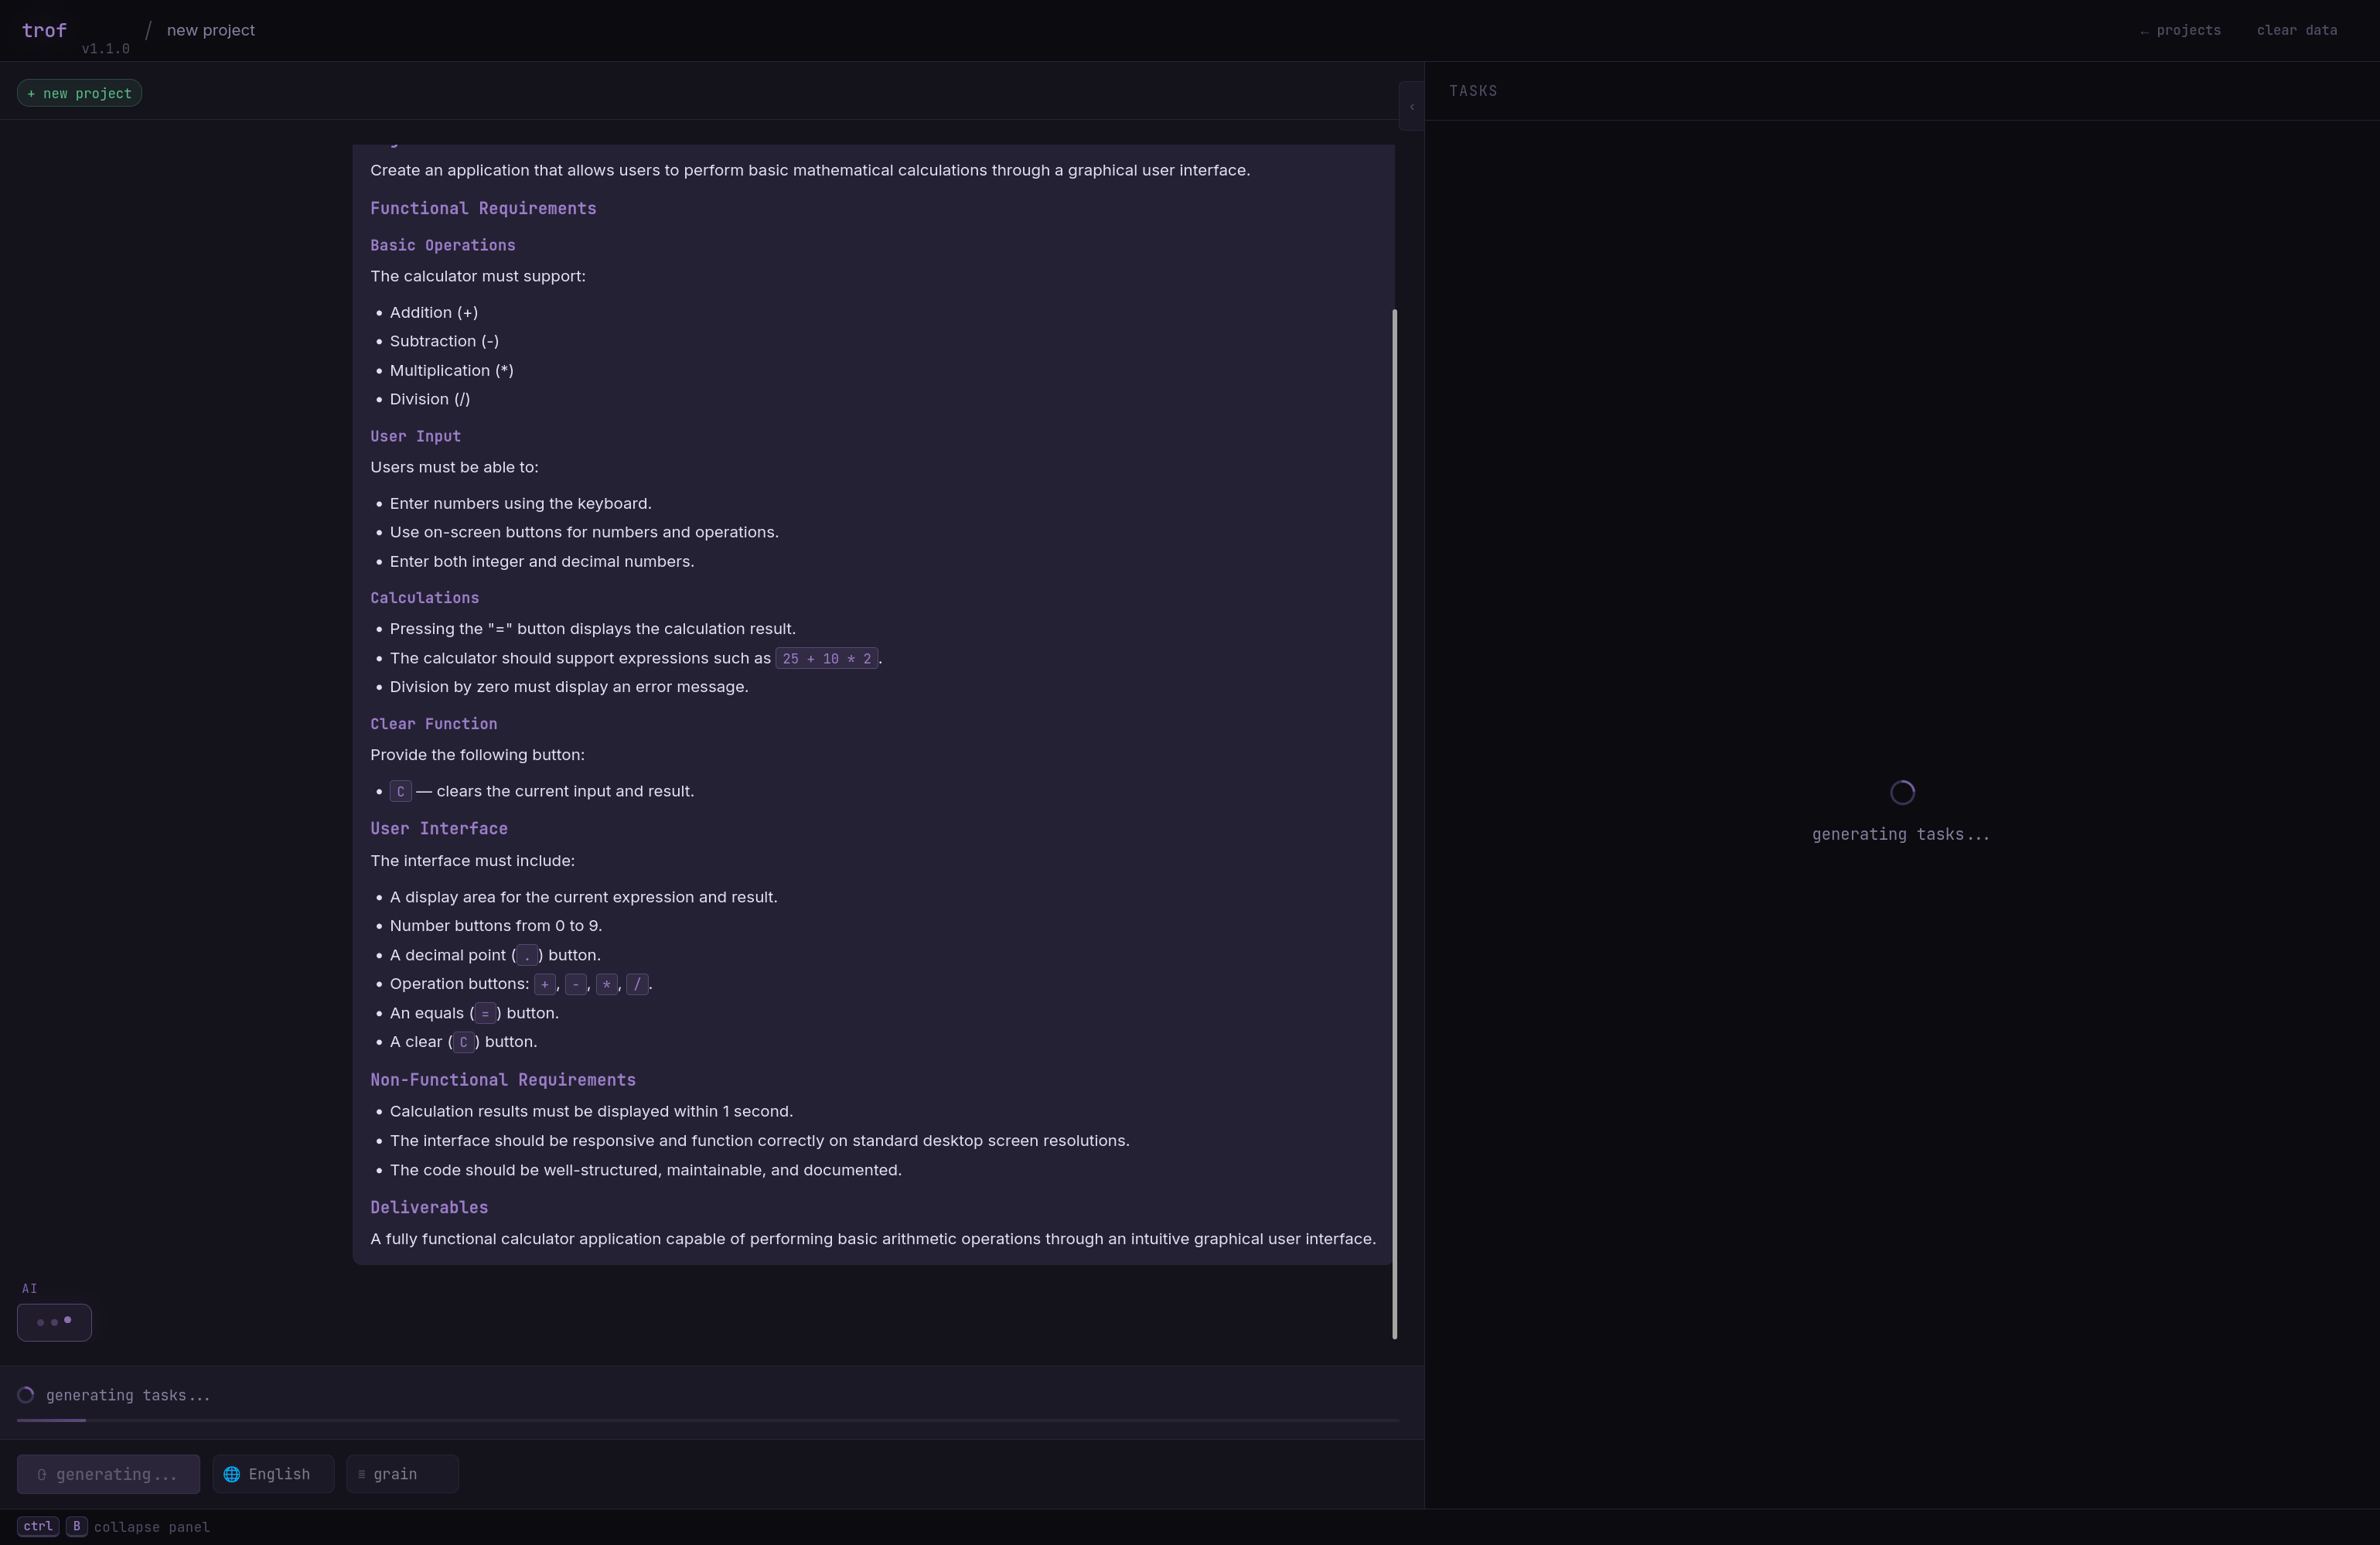Click the B key hint
2380x1545 pixels.
coord(76,1526)
